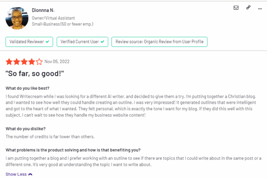
Task: Click the envelope email icon
Action: (236, 8)
